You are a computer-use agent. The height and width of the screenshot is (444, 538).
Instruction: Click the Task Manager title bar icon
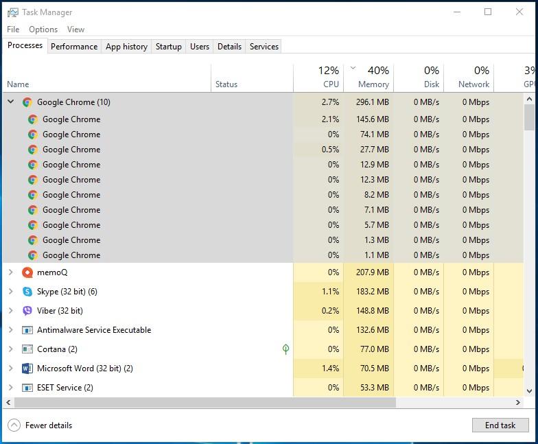pyautogui.click(x=12, y=12)
